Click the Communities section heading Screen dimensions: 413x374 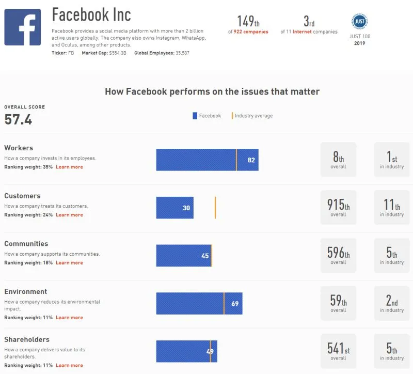tap(26, 244)
